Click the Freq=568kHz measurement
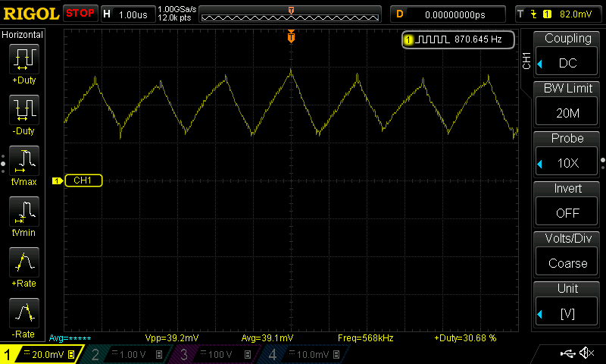 [x=365, y=338]
